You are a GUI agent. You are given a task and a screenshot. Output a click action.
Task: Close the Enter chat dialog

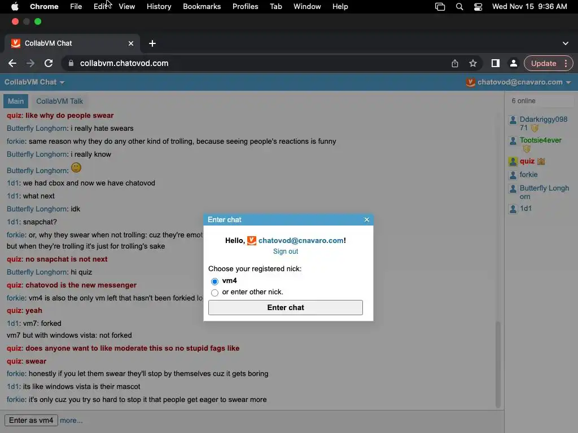(x=367, y=220)
